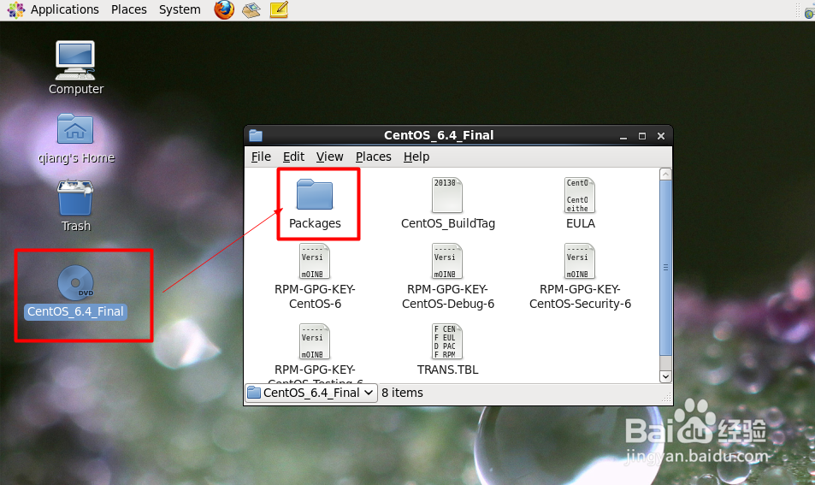Select the EULA file icon

580,194
